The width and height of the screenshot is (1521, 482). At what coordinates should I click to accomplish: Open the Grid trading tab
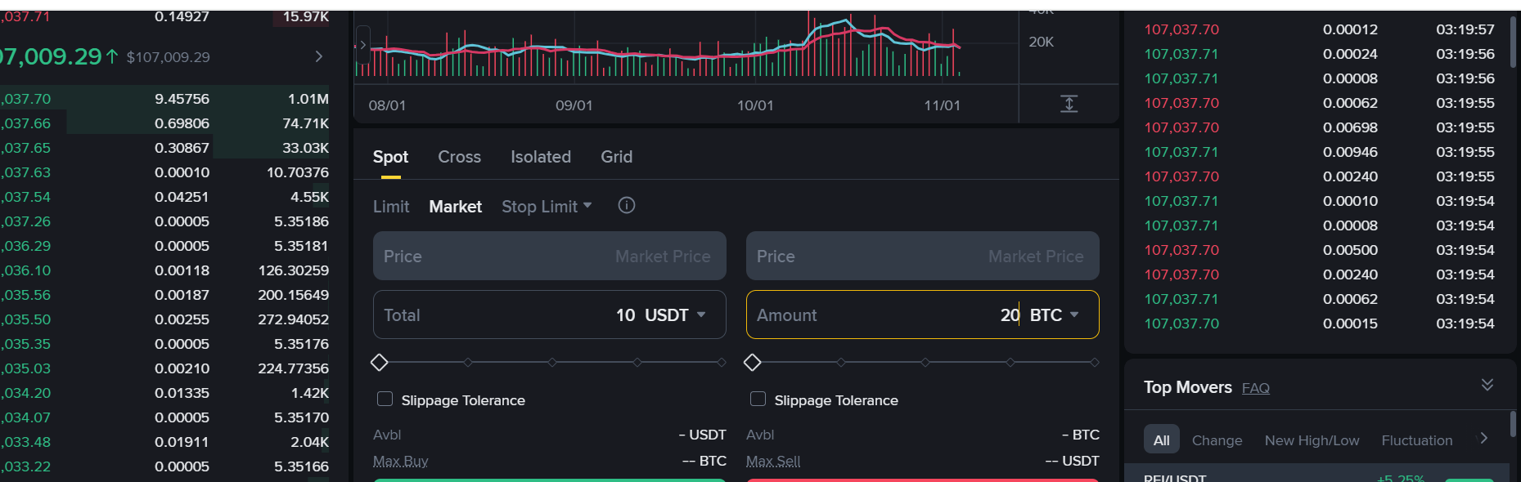(616, 157)
